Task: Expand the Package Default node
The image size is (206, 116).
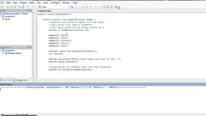Action: click(x=3, y=53)
